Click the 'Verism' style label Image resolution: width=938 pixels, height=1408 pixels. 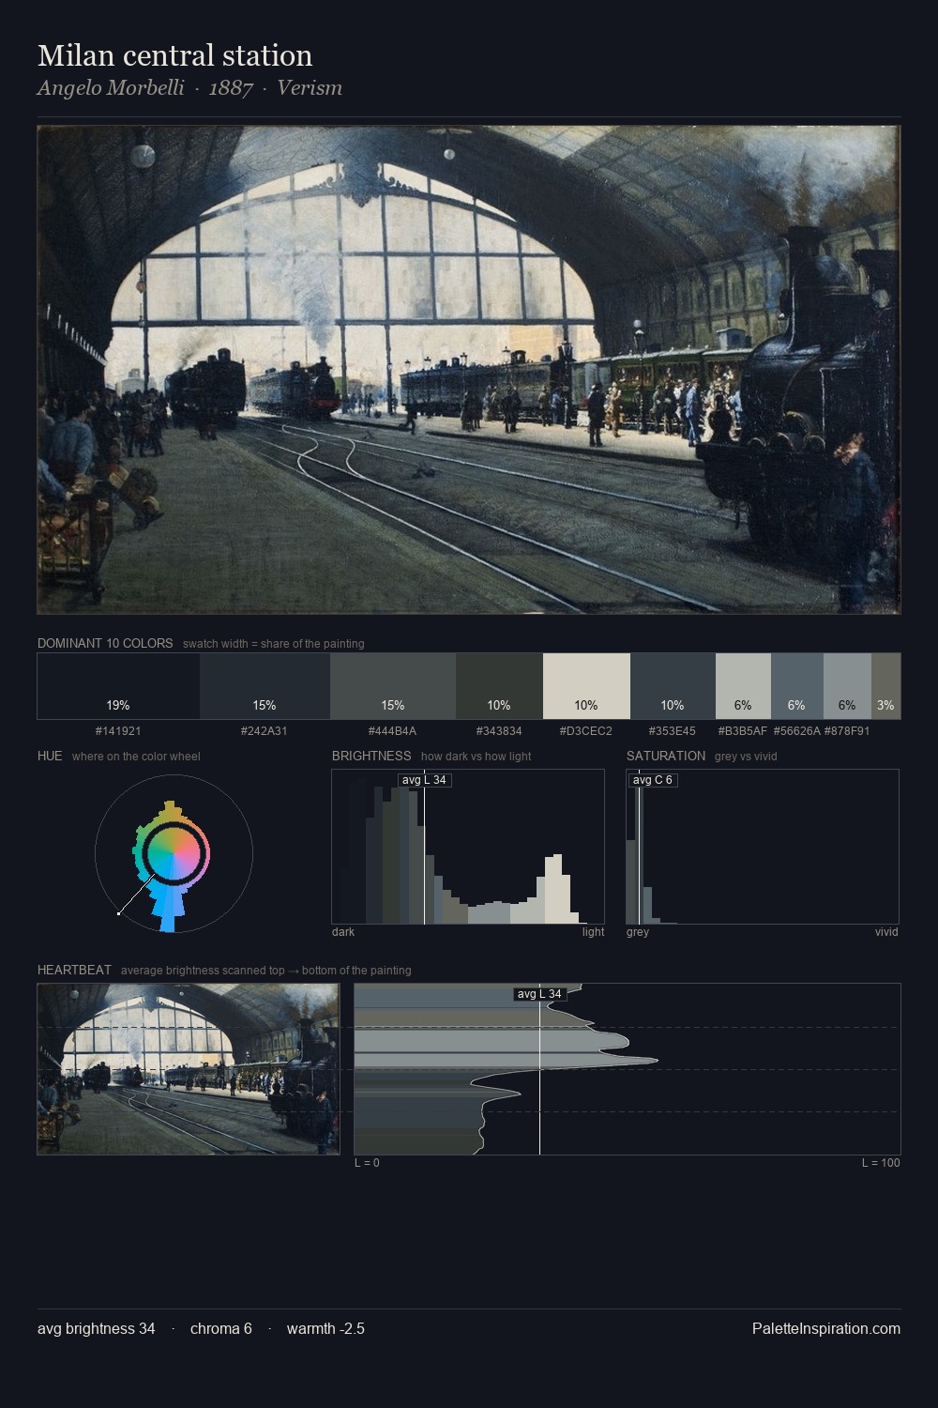coord(310,88)
